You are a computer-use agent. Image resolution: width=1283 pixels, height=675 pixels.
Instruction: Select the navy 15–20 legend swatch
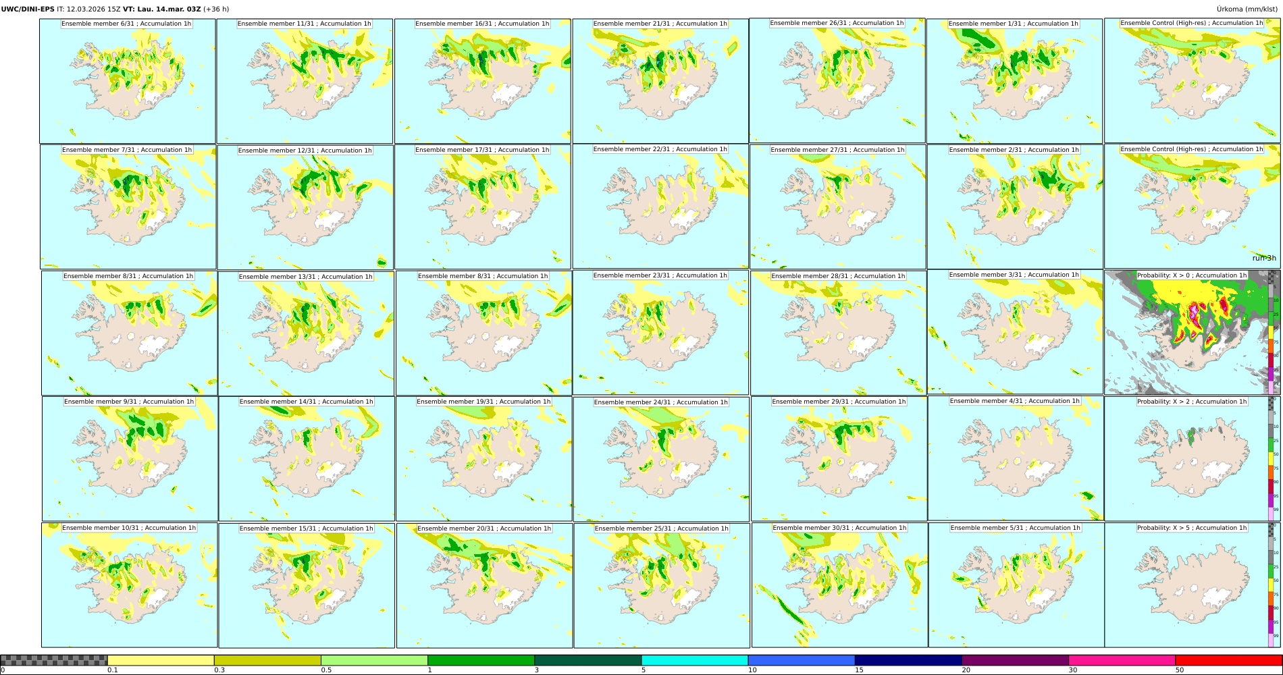click(908, 660)
